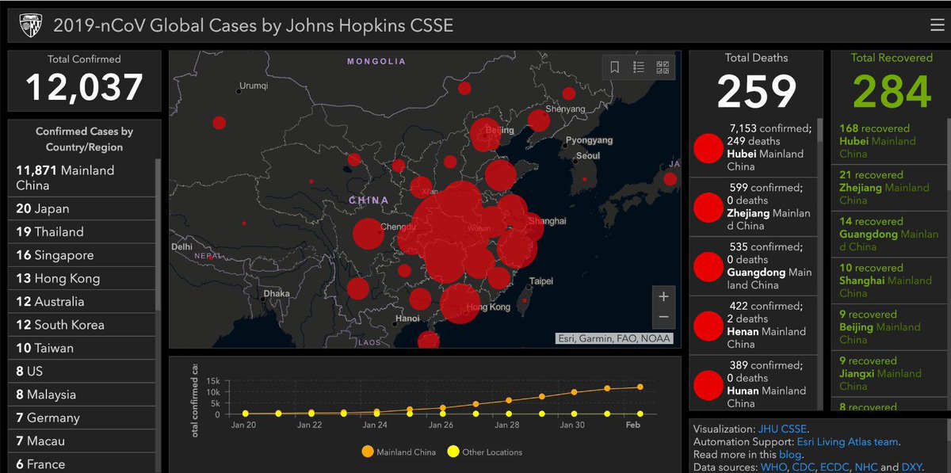Click the Japan case circle on map
This screenshot has height=473, width=951.
pos(670,179)
